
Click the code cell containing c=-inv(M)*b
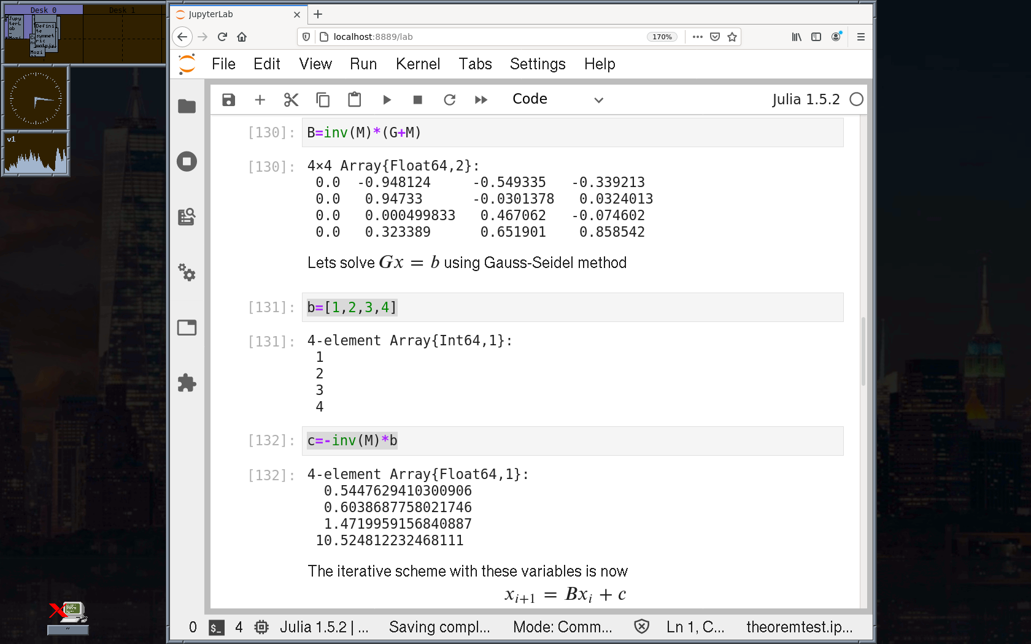tap(572, 440)
